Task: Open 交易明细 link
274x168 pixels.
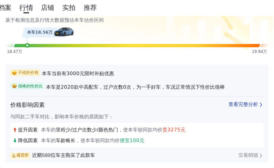Action: click(248, 155)
